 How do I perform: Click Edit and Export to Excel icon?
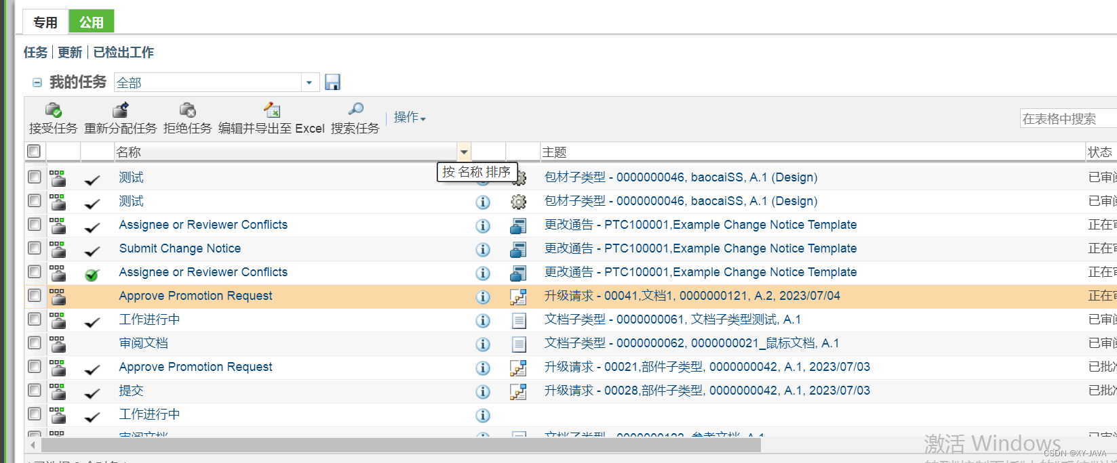point(272,110)
